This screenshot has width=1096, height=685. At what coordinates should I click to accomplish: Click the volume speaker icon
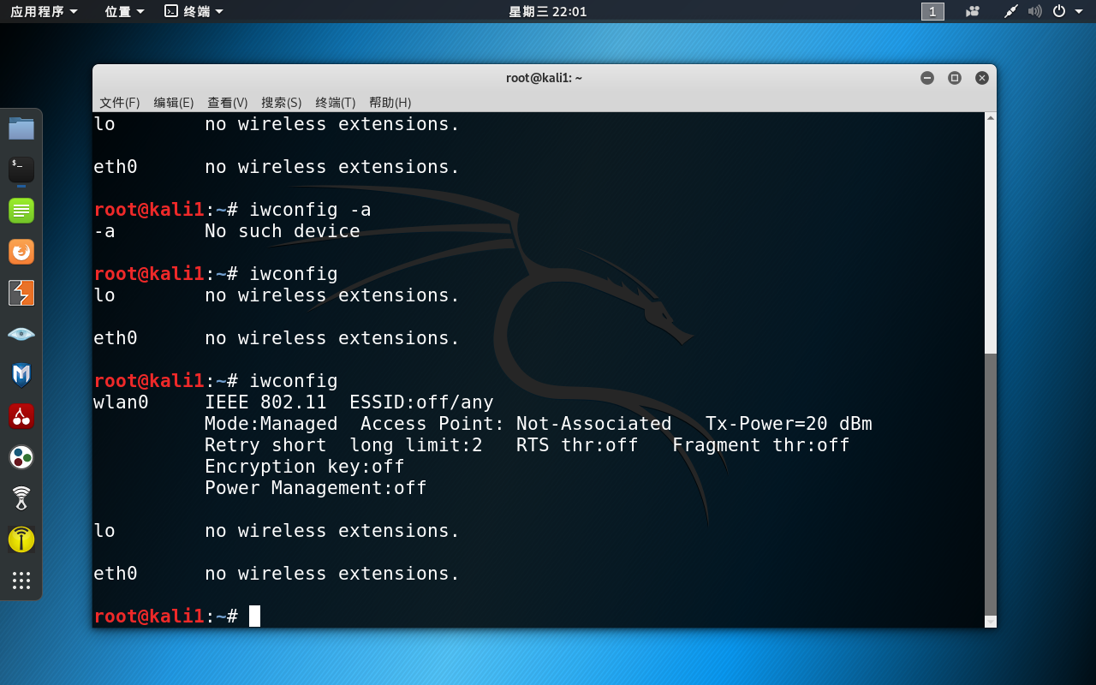(1034, 11)
